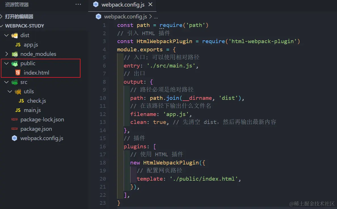Click the 'html-webpack-plugin' string
337x209 pixels.
pos(262,41)
